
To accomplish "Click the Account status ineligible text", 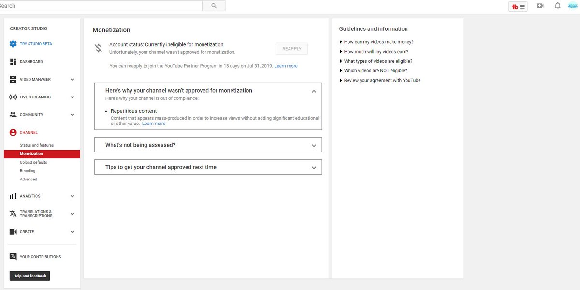I will coord(166,44).
